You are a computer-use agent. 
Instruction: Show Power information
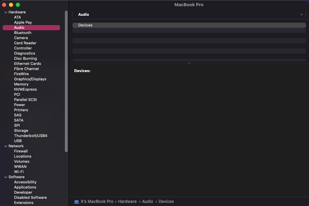click(20, 105)
